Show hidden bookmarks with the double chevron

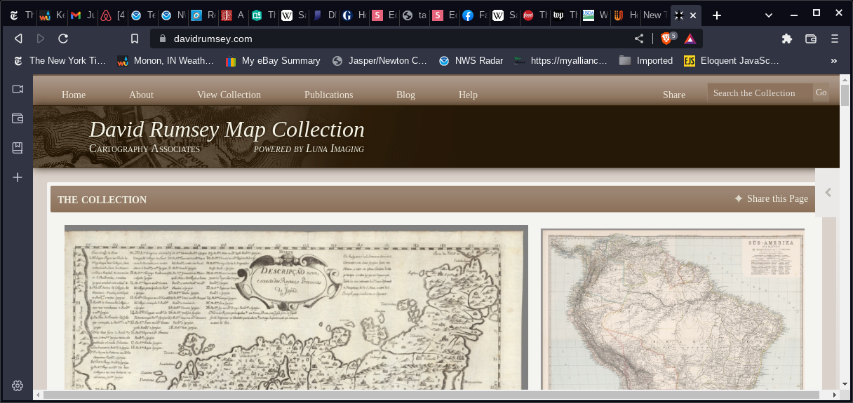pyautogui.click(x=834, y=61)
